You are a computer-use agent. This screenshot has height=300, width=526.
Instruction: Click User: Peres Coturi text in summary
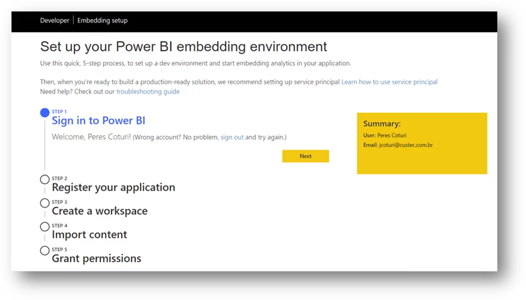coord(385,135)
